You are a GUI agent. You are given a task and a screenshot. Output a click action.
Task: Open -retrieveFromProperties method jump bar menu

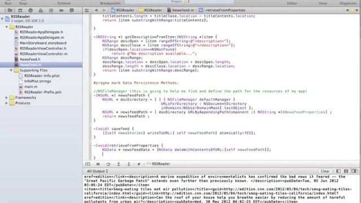tap(222, 10)
